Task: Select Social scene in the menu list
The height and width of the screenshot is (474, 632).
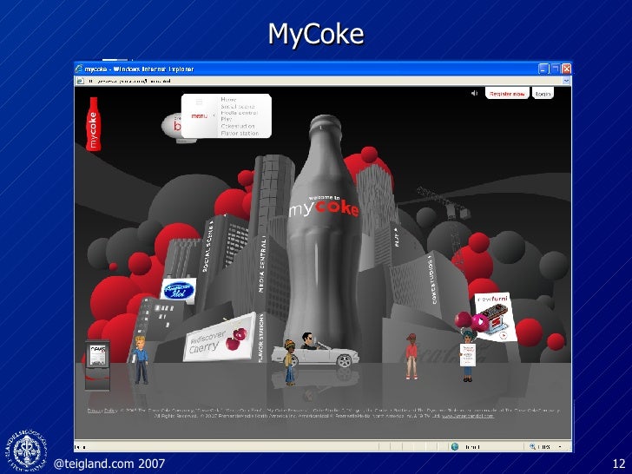Action: (238, 107)
